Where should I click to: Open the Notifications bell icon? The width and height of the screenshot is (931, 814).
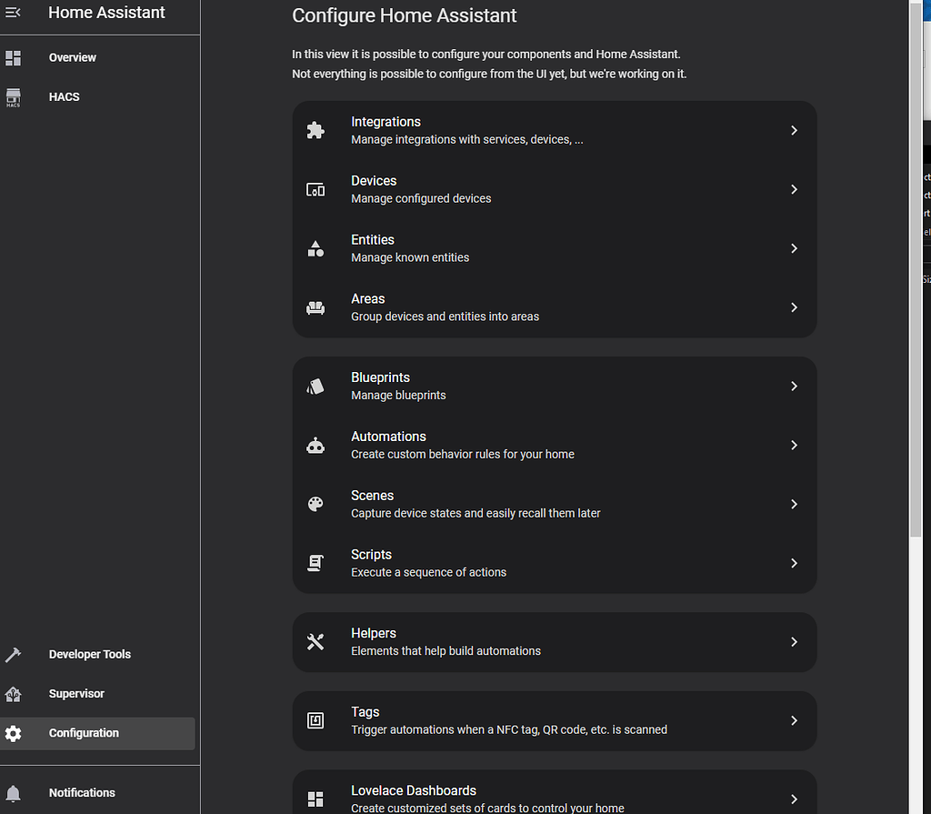click(x=13, y=792)
